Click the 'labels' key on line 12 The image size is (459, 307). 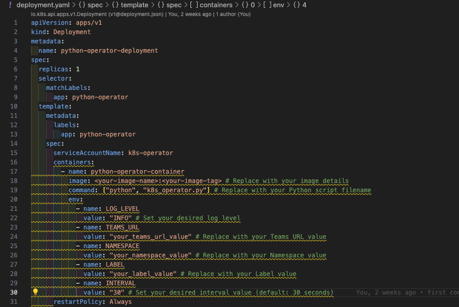pyautogui.click(x=65, y=125)
